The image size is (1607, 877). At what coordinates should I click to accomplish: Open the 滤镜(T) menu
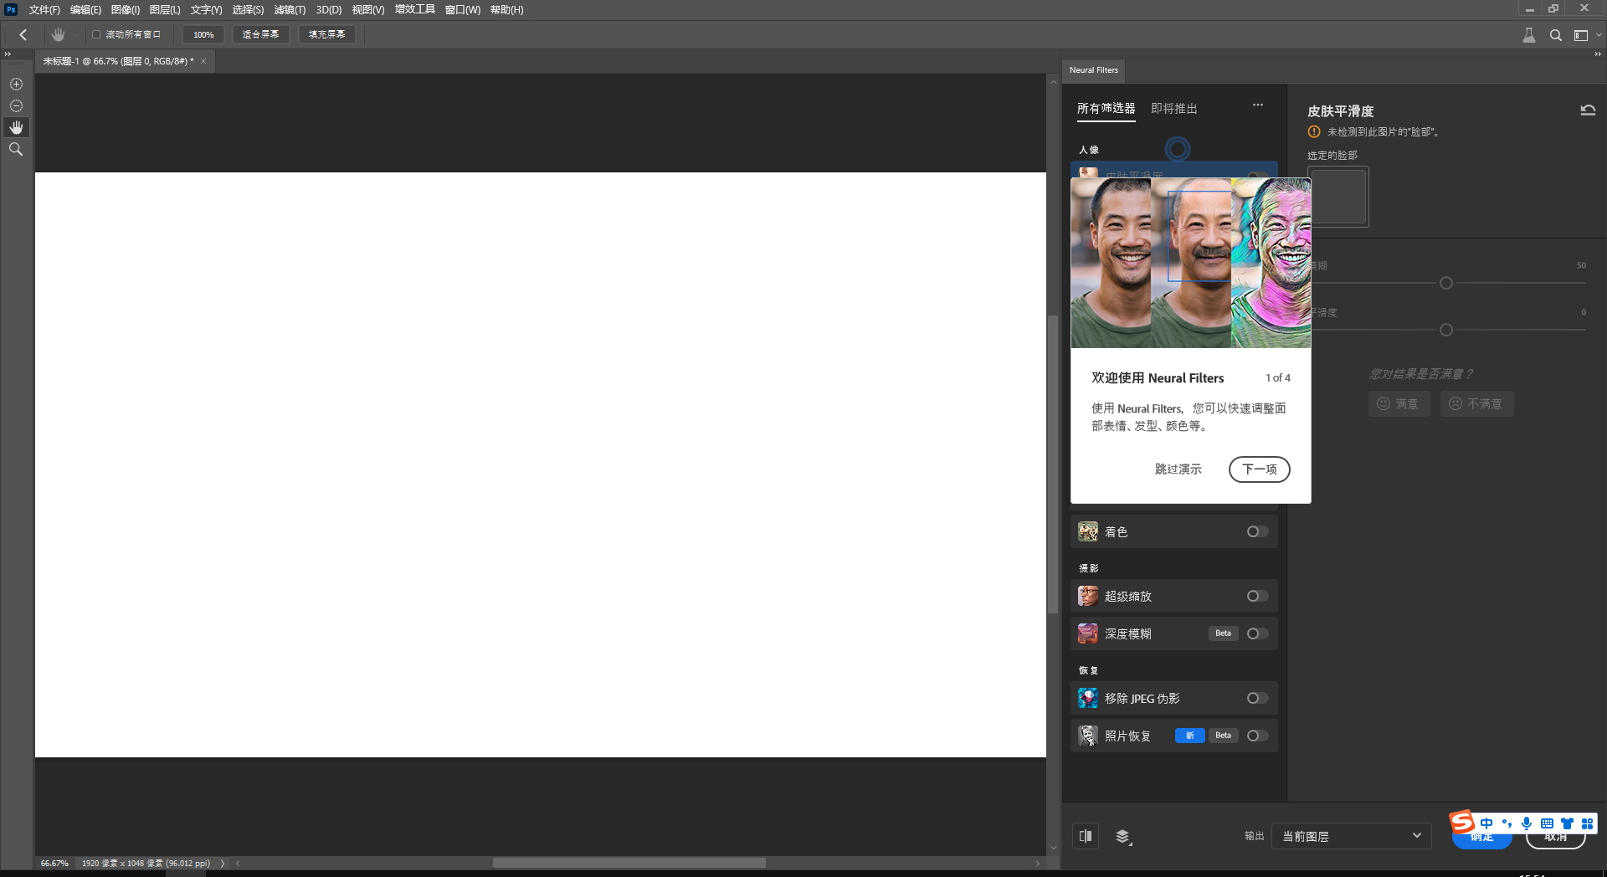point(289,9)
